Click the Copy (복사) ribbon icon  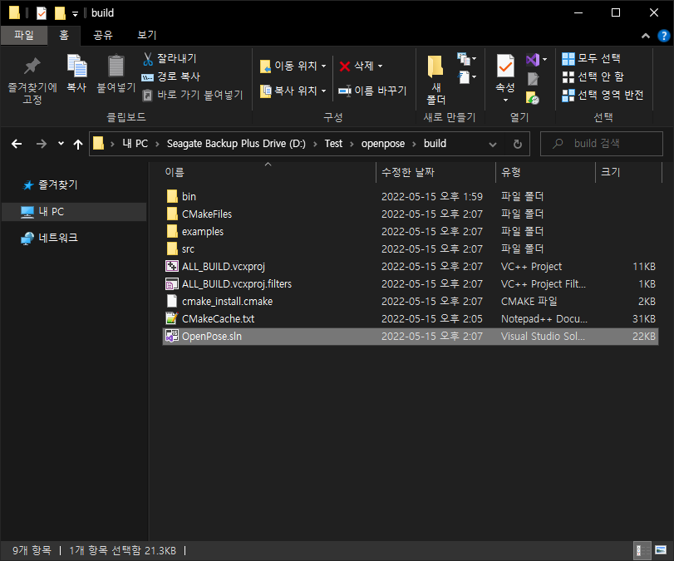[x=77, y=66]
